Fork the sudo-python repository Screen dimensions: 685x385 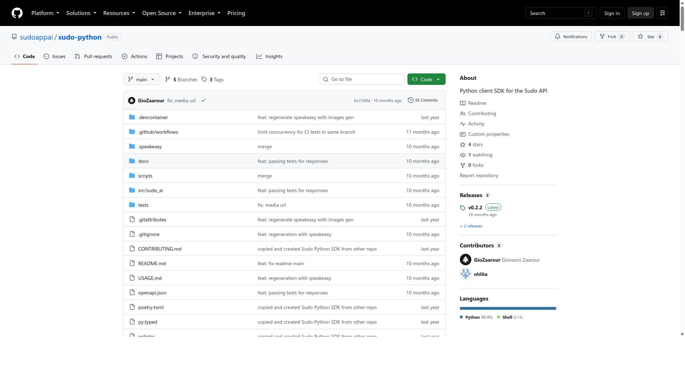(x=612, y=37)
